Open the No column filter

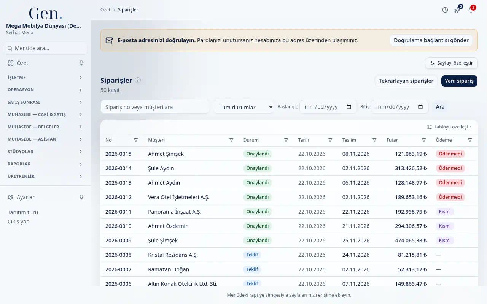coord(136,140)
